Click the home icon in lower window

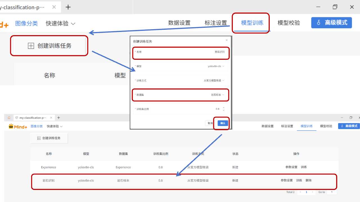pos(9,118)
